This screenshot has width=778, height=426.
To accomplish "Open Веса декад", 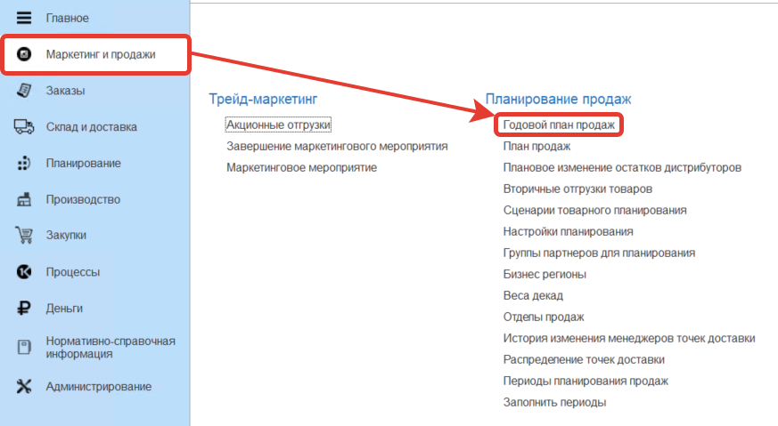I will (534, 295).
